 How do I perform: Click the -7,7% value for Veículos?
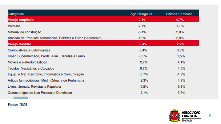(142, 26)
